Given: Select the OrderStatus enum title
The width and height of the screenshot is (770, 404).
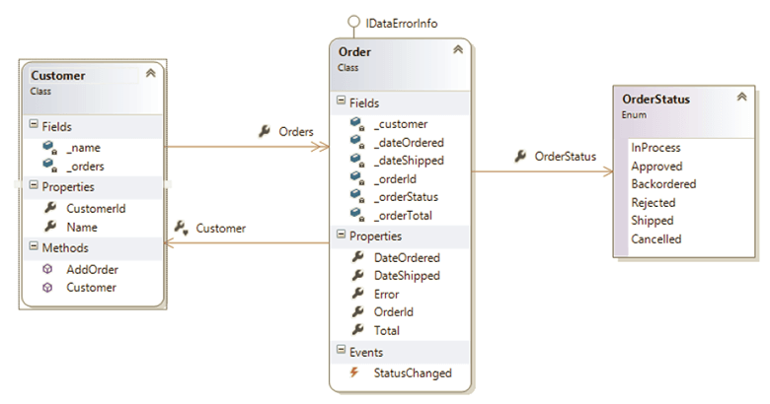Looking at the screenshot, I should click(656, 100).
